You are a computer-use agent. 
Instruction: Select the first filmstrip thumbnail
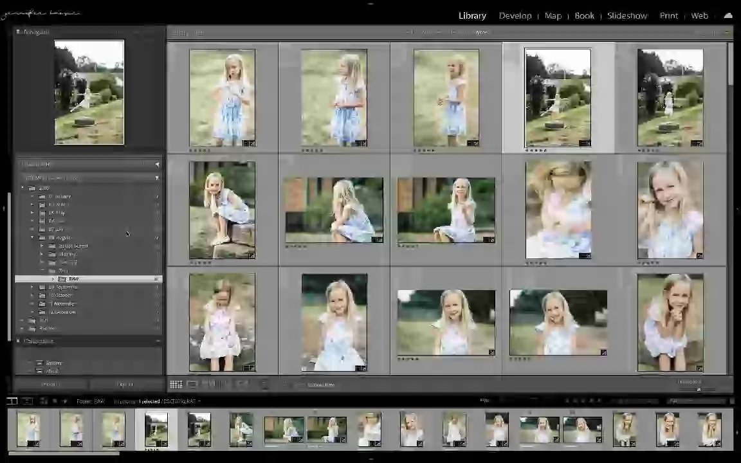point(28,430)
